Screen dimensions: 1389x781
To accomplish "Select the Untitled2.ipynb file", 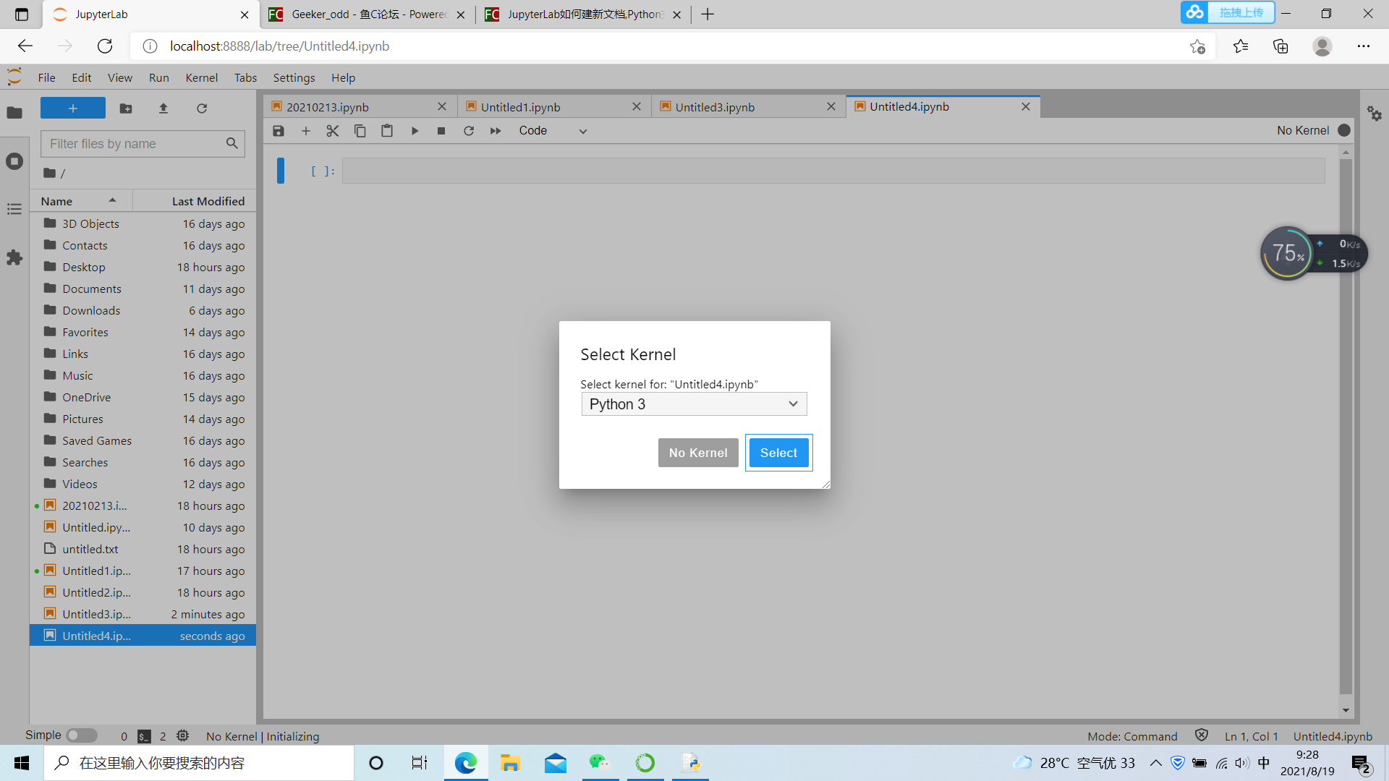I will 143,592.
